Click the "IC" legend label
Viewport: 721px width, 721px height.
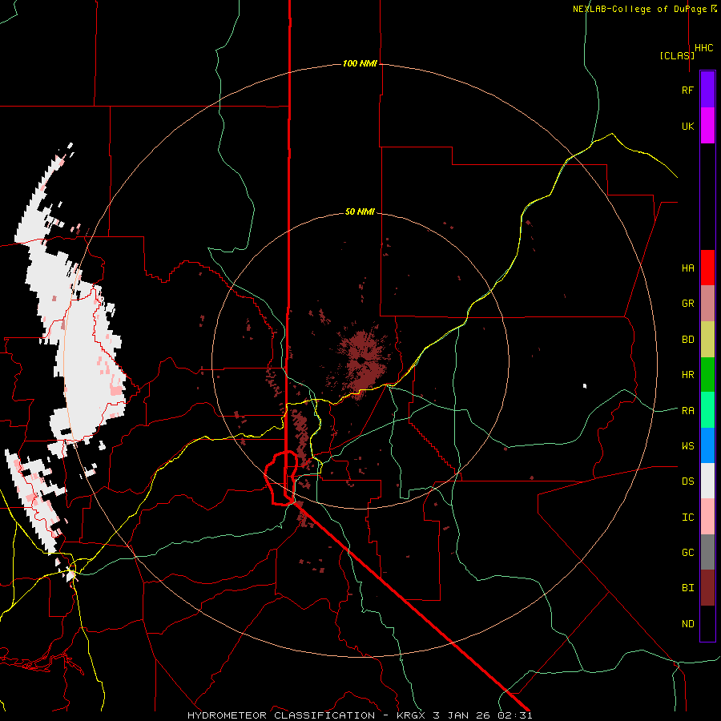point(687,518)
